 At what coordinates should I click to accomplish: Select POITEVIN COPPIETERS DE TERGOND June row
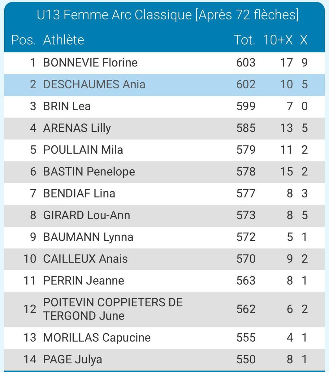pos(113,309)
